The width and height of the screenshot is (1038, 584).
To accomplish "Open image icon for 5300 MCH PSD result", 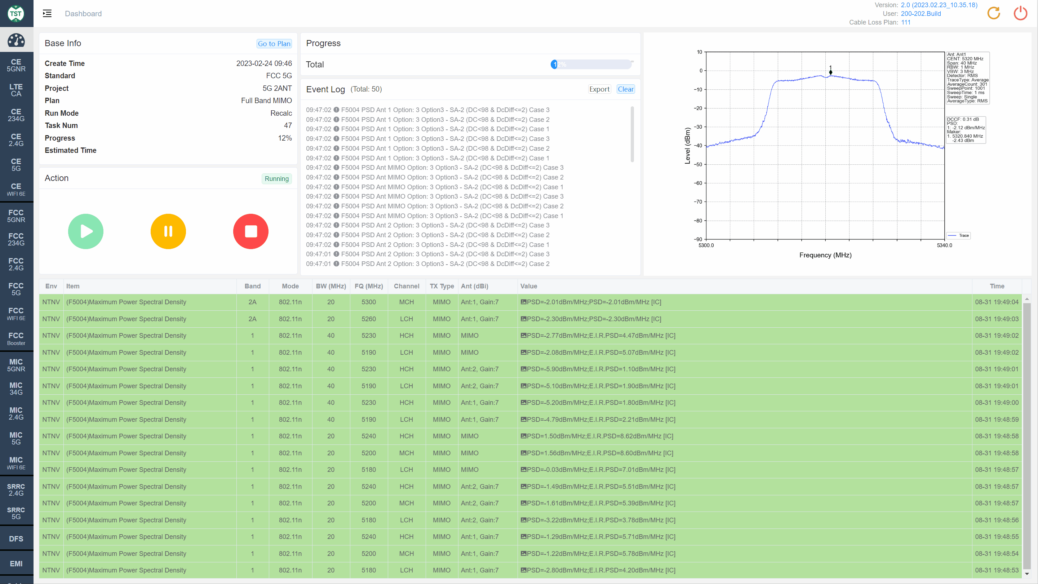I will click(x=523, y=302).
